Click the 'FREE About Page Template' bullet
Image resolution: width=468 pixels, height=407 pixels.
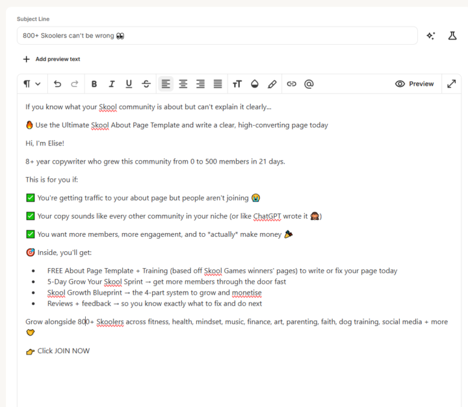pyautogui.click(x=222, y=271)
